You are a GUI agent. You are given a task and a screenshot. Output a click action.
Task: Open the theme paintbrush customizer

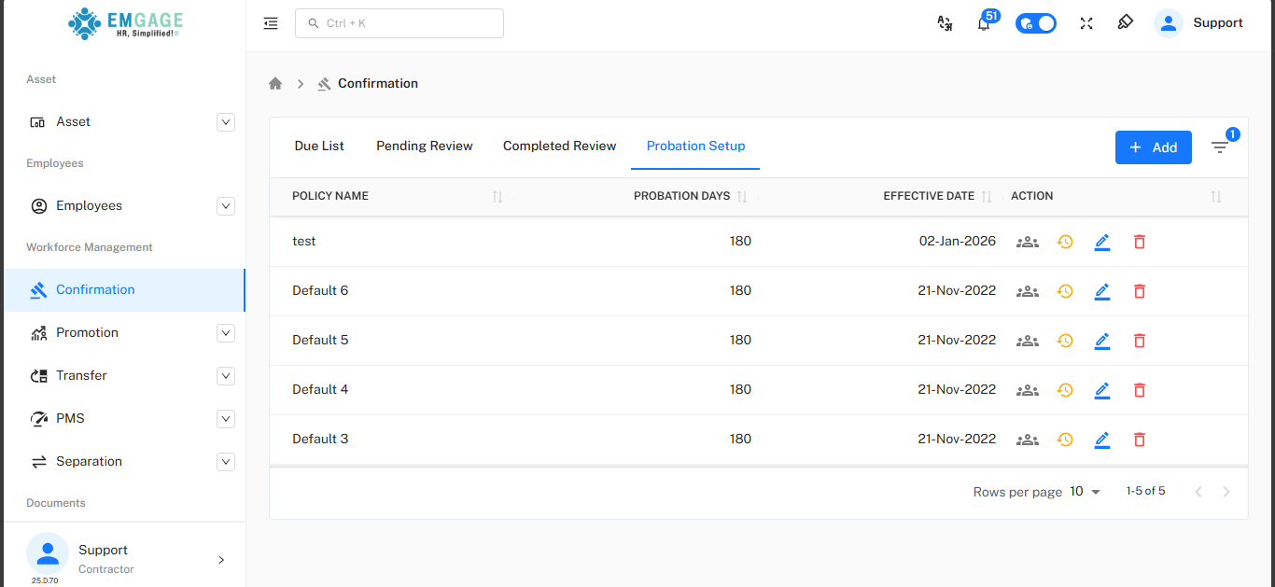pos(1125,22)
